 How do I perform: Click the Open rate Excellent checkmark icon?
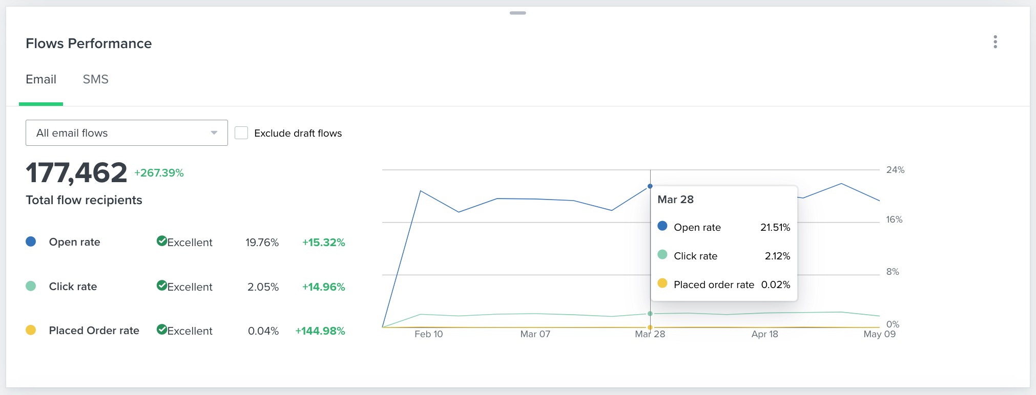(x=162, y=241)
